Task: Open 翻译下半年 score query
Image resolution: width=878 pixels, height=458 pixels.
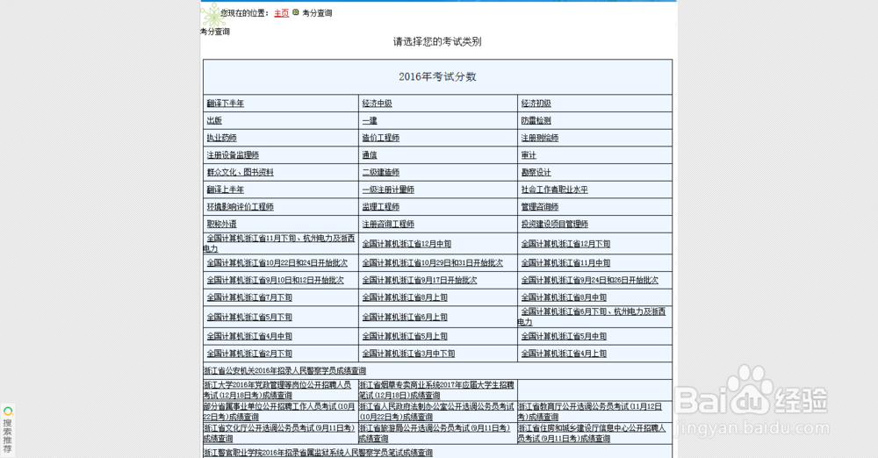Action: click(x=225, y=104)
